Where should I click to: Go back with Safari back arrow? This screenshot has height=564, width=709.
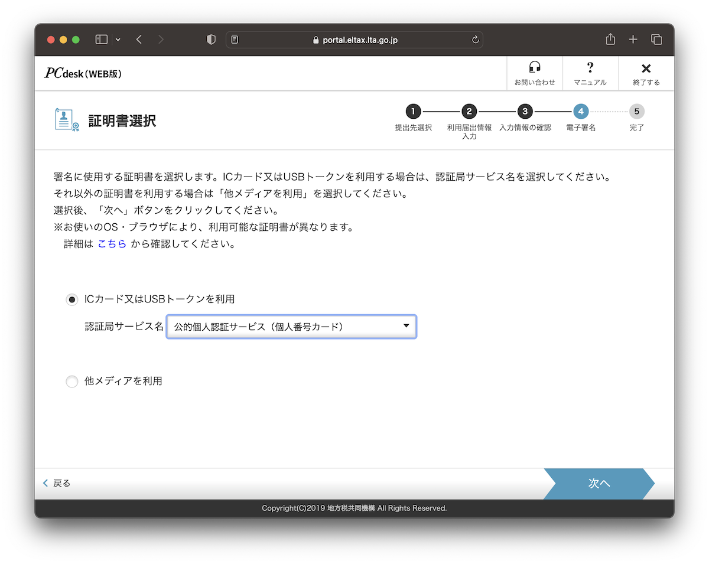[x=139, y=40]
